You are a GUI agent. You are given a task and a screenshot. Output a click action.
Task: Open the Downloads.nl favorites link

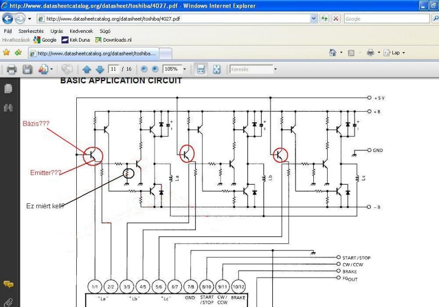point(113,40)
